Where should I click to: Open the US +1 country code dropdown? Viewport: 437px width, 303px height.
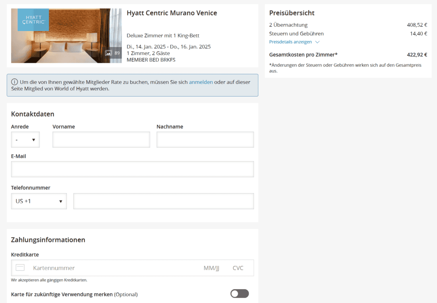click(39, 201)
